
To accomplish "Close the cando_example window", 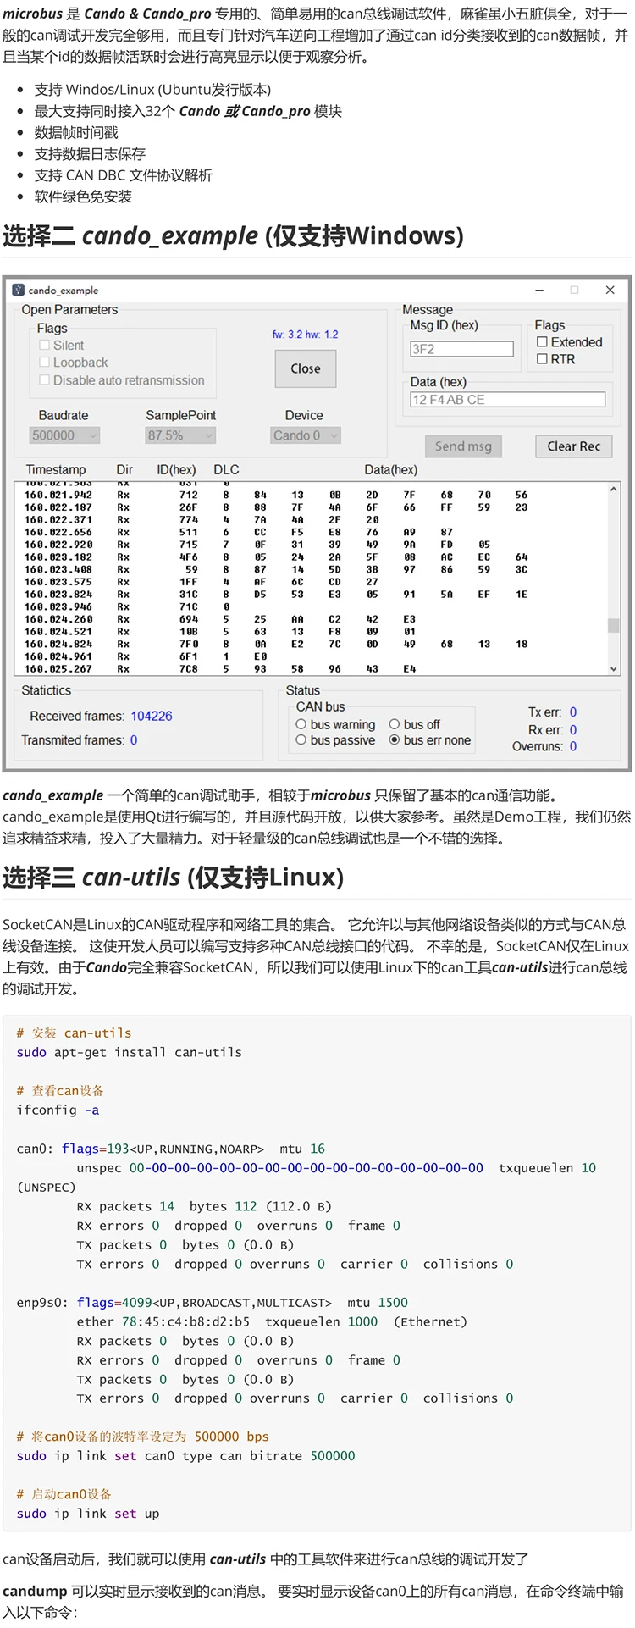I will 610,290.
